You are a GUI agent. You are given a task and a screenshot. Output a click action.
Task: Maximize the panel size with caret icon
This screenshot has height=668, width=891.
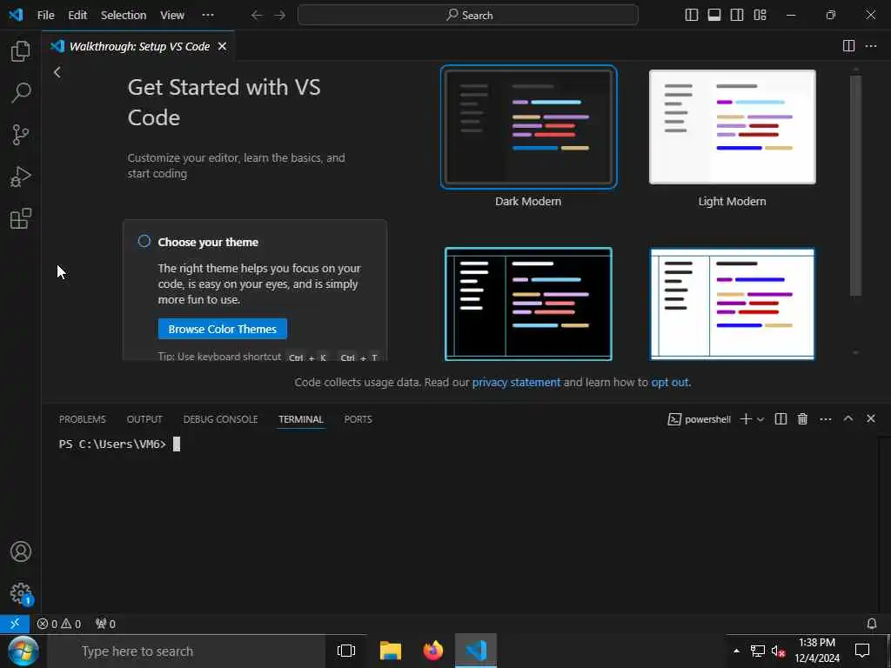(x=848, y=418)
